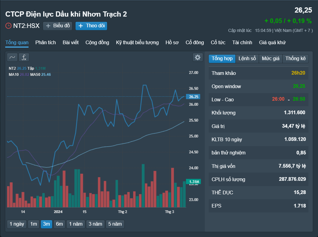Click KLTB 10 ngày value 1.059.120
Screen dimensions: 318x237
pyautogui.click(x=295, y=139)
